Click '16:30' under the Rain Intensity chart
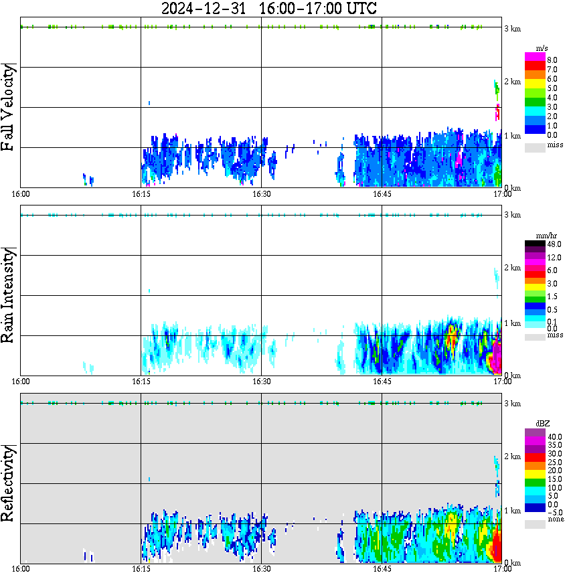This screenshot has width=569, height=581. coord(262,382)
